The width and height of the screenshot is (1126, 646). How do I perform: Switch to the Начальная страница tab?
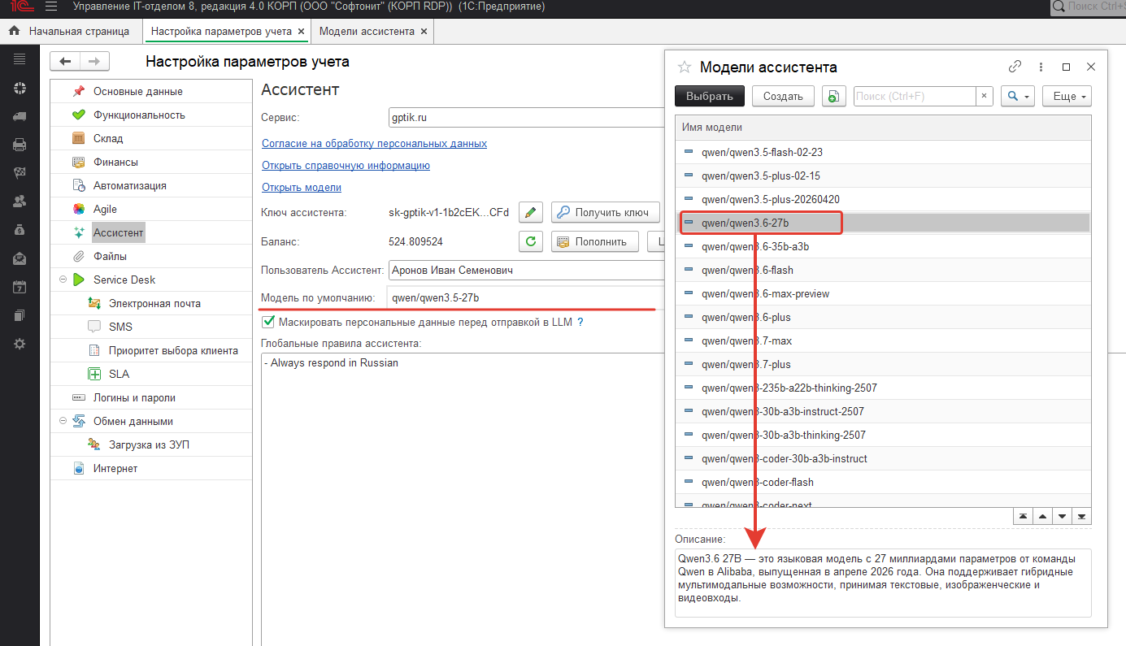71,32
